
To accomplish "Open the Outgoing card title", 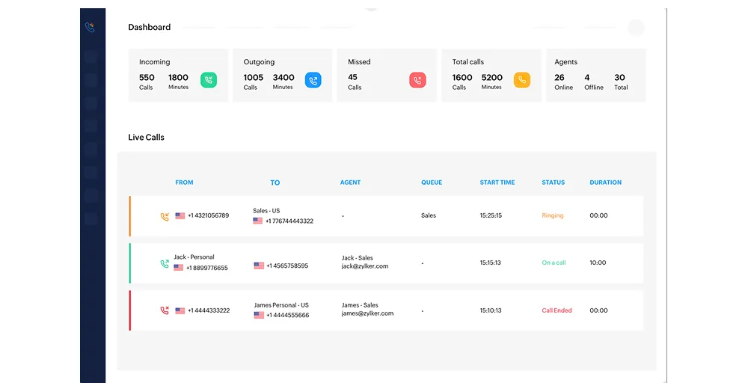I will pos(259,62).
